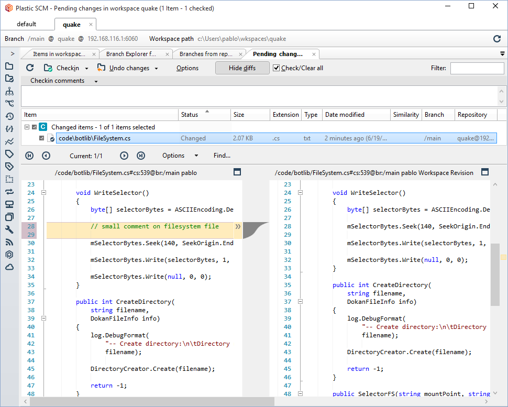Close the quake workspace tab
The image size is (508, 407).
(x=91, y=24)
